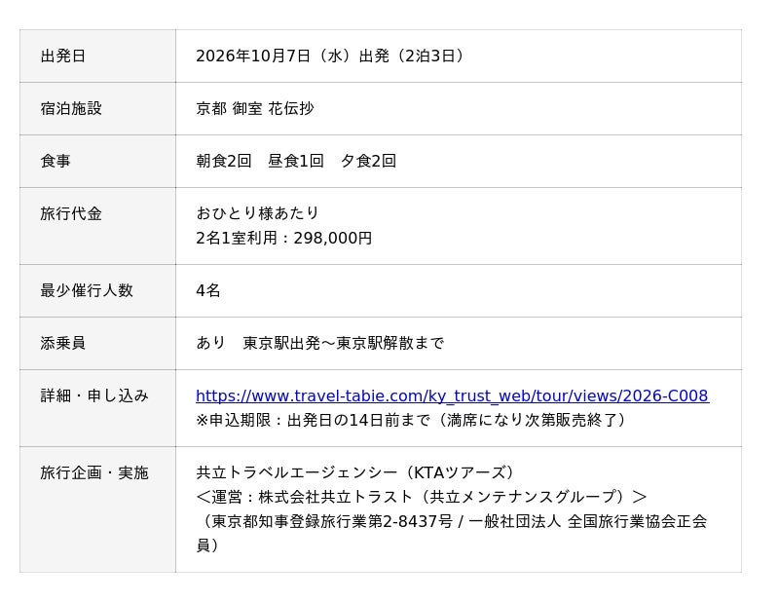Click the registration number 第2-8437号 line
Screen dimensions: 779x602
452,534
